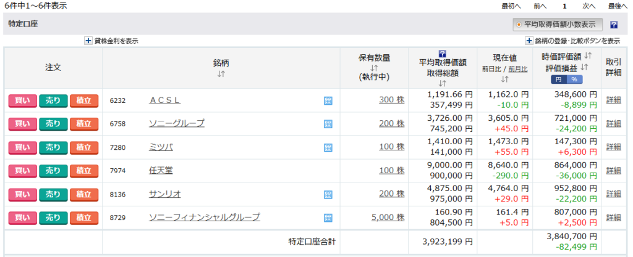Sort by 銘柄 using sort arrows

221,75
